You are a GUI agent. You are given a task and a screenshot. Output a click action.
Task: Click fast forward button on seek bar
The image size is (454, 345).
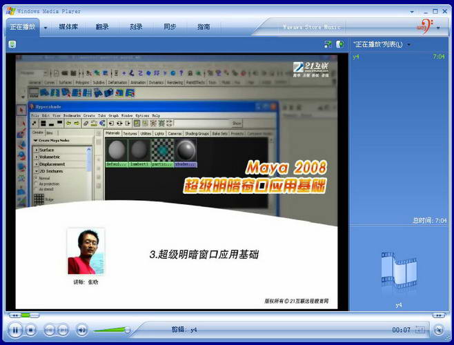pos(439,315)
